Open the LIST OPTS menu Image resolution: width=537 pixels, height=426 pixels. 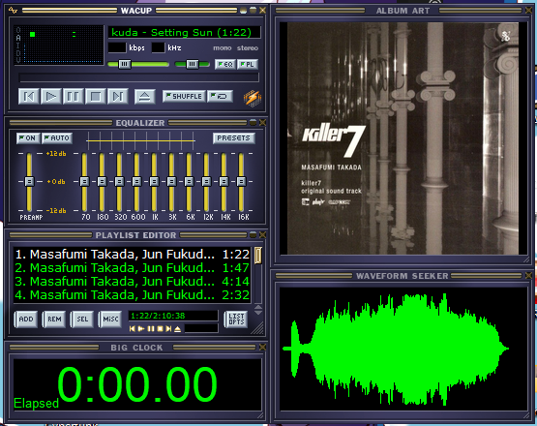point(236,319)
